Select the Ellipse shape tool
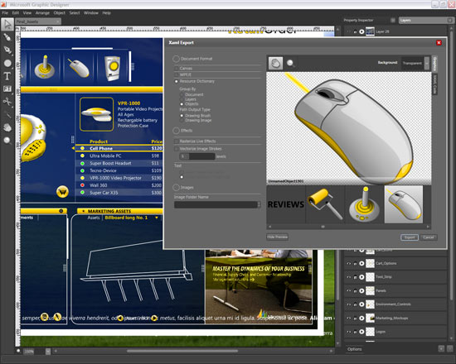 point(7,63)
